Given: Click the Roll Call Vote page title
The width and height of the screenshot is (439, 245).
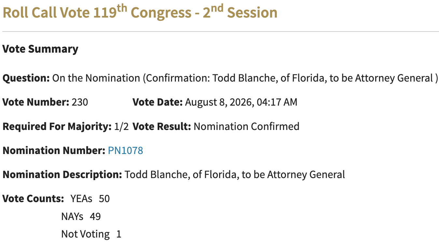Looking at the screenshot, I should [140, 12].
